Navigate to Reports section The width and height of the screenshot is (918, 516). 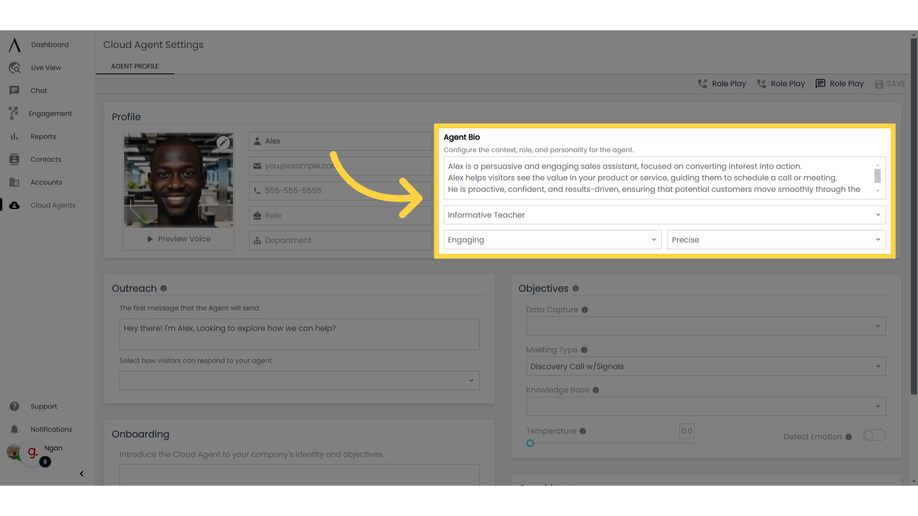point(43,136)
